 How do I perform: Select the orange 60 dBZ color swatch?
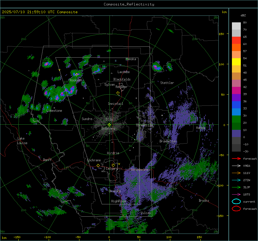[x=236, y=47]
